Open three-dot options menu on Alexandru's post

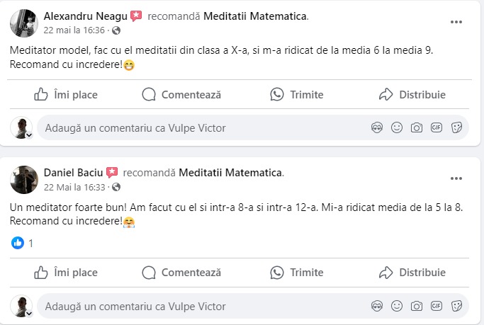pyautogui.click(x=457, y=21)
